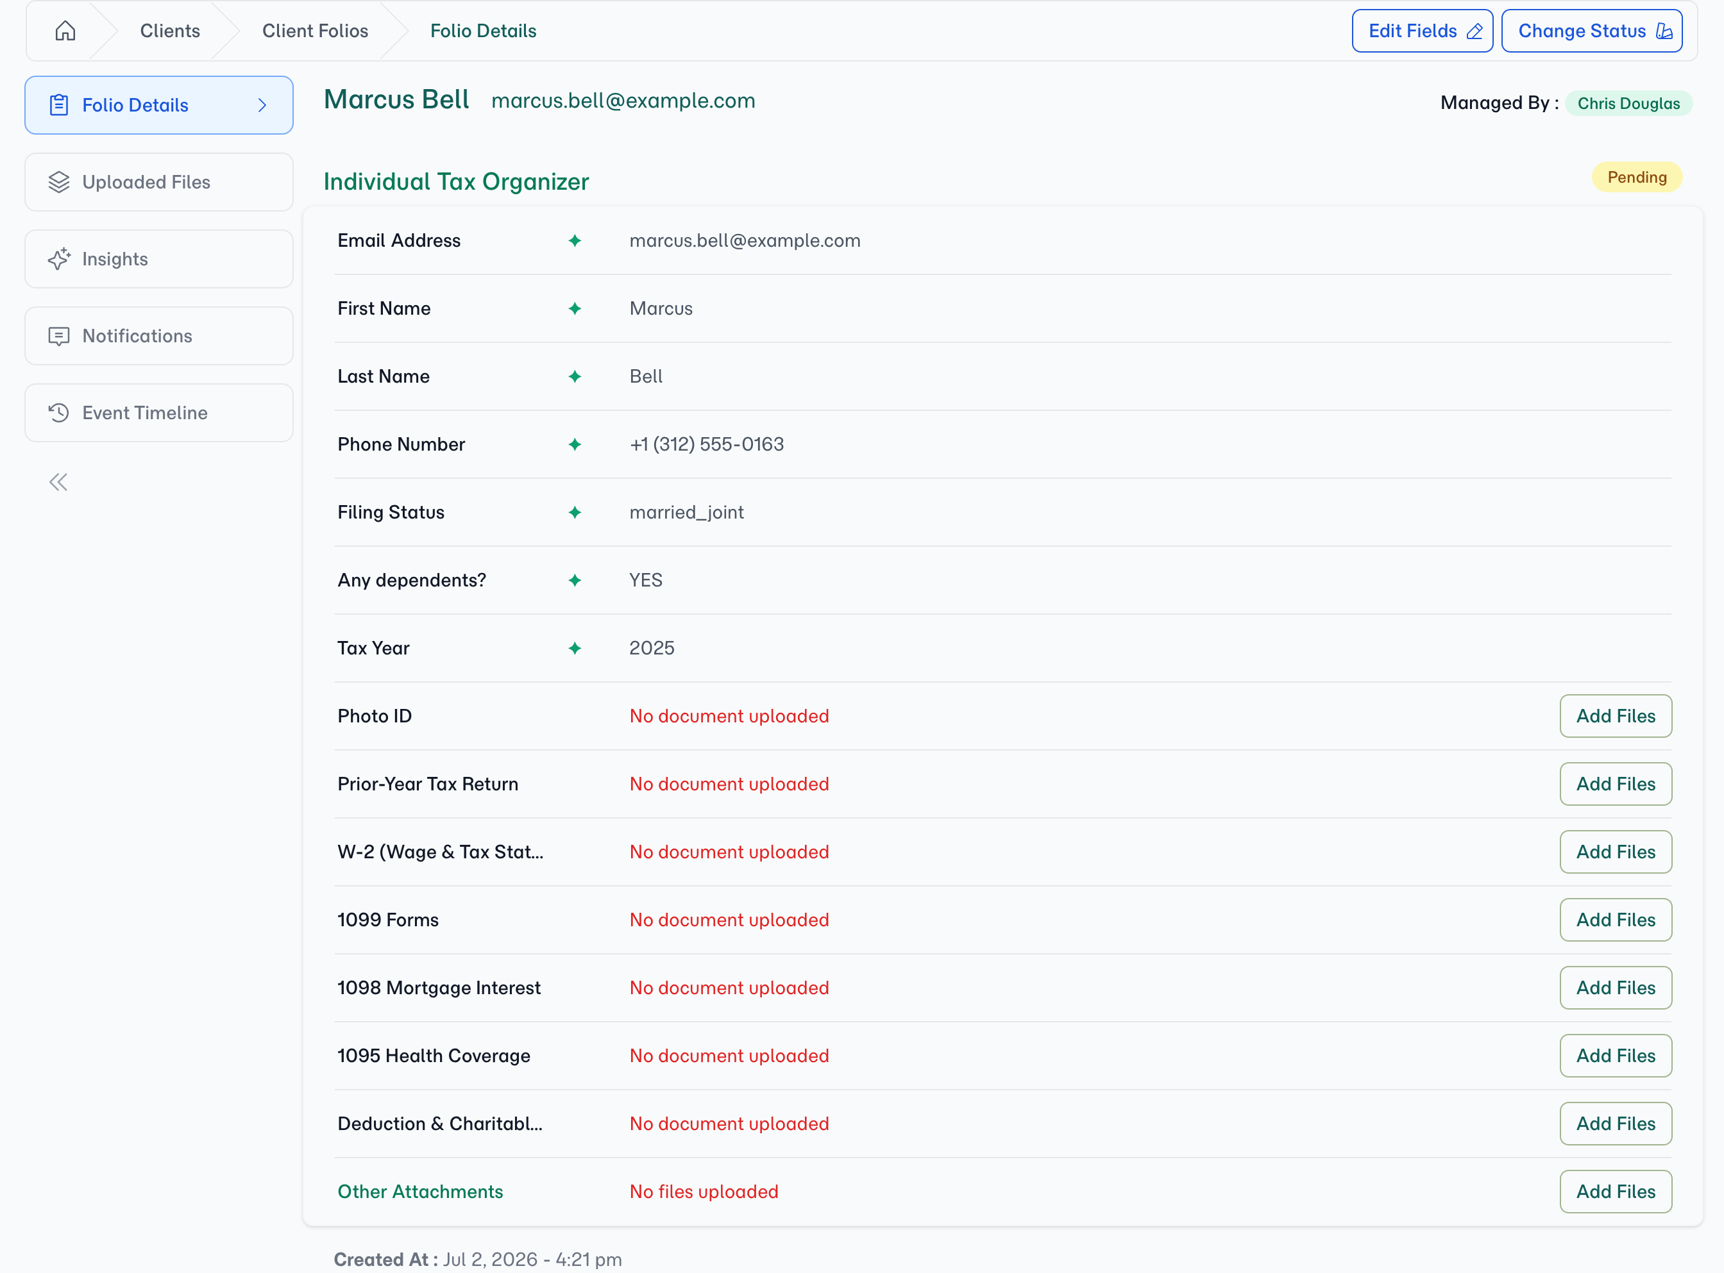Click star icon next to Filing Status
The image size is (1724, 1273).
pyautogui.click(x=575, y=512)
